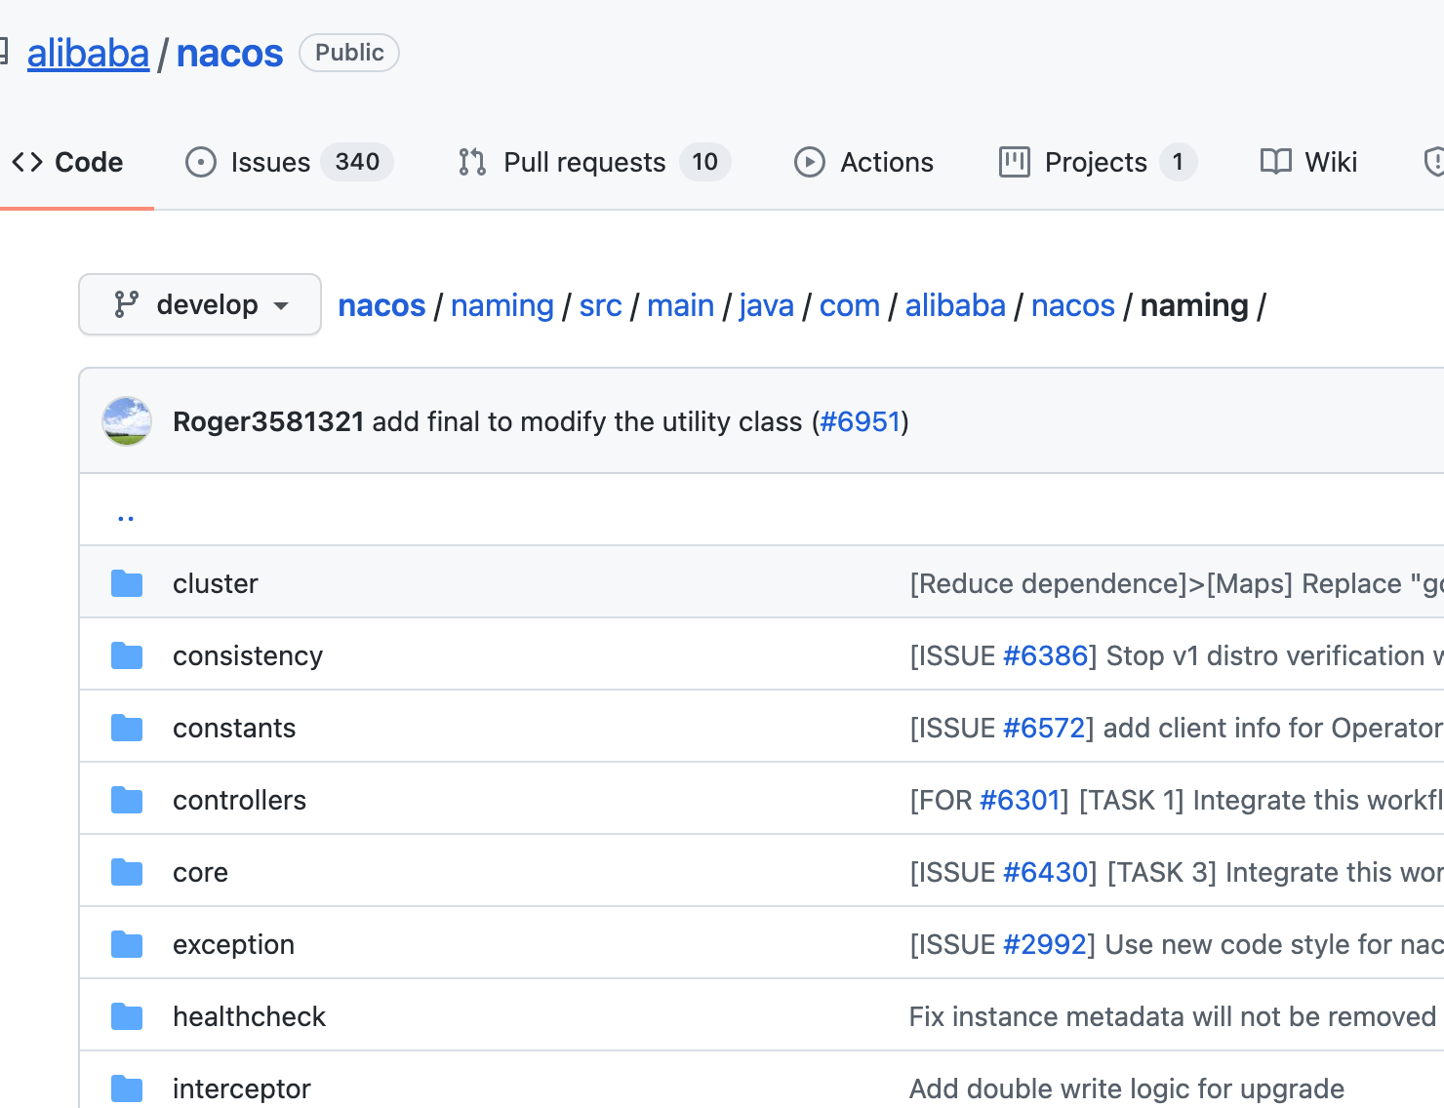
Task: Select the code angle-brackets icon on the Code tab
Action: click(x=28, y=162)
